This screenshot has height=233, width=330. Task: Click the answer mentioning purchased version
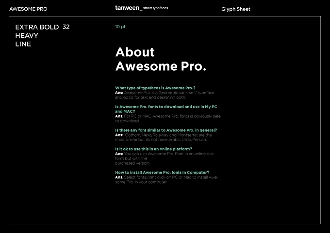coord(165,158)
